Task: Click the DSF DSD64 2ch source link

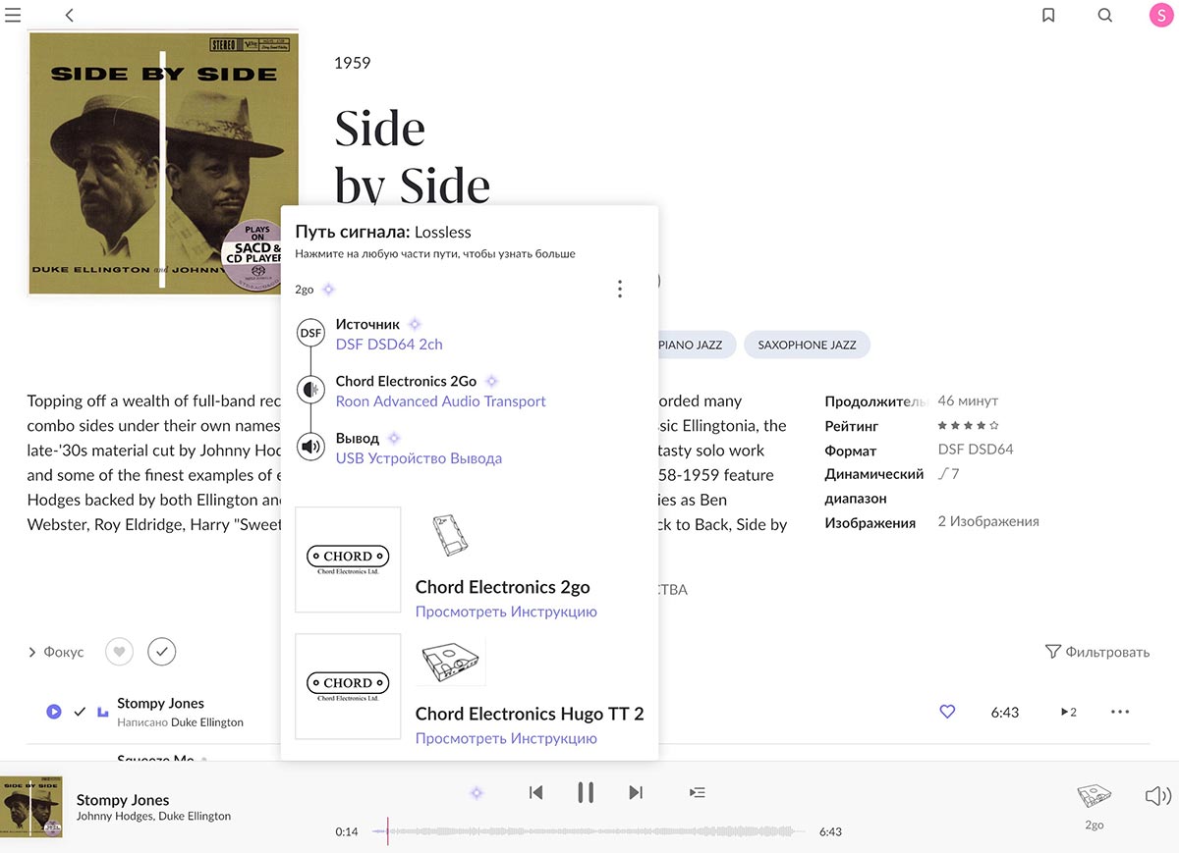Action: click(x=389, y=345)
